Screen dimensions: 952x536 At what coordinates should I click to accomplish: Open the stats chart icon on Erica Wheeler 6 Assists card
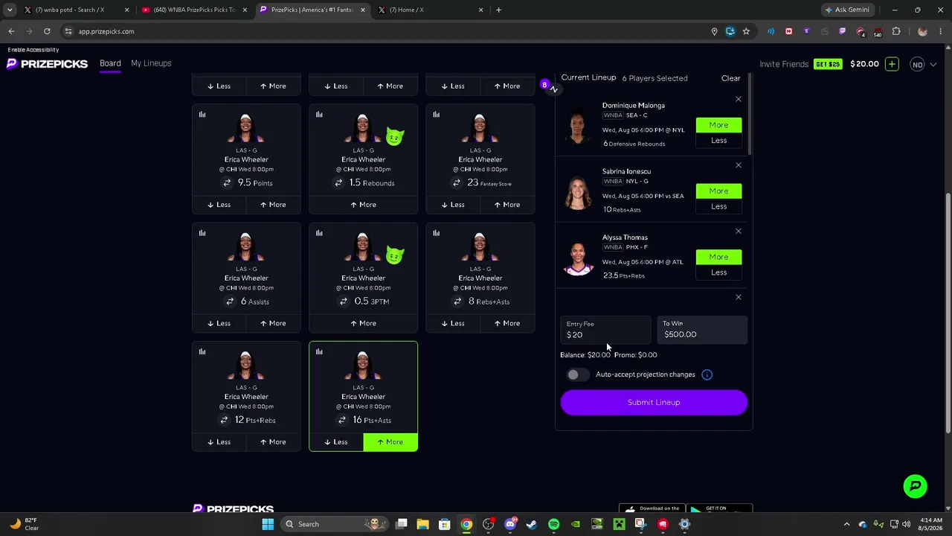[202, 233]
